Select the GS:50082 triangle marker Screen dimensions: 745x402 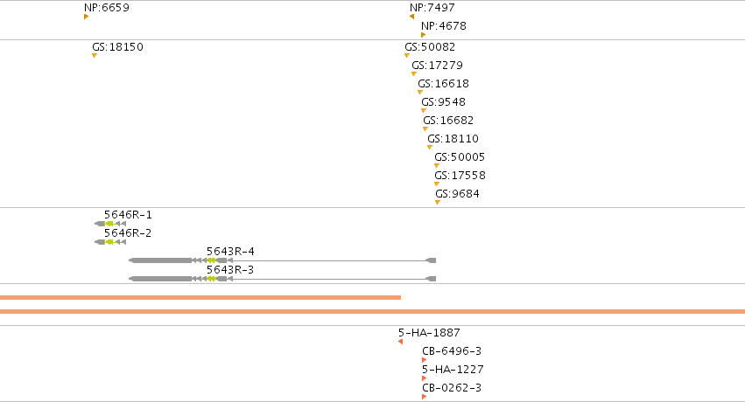point(407,55)
